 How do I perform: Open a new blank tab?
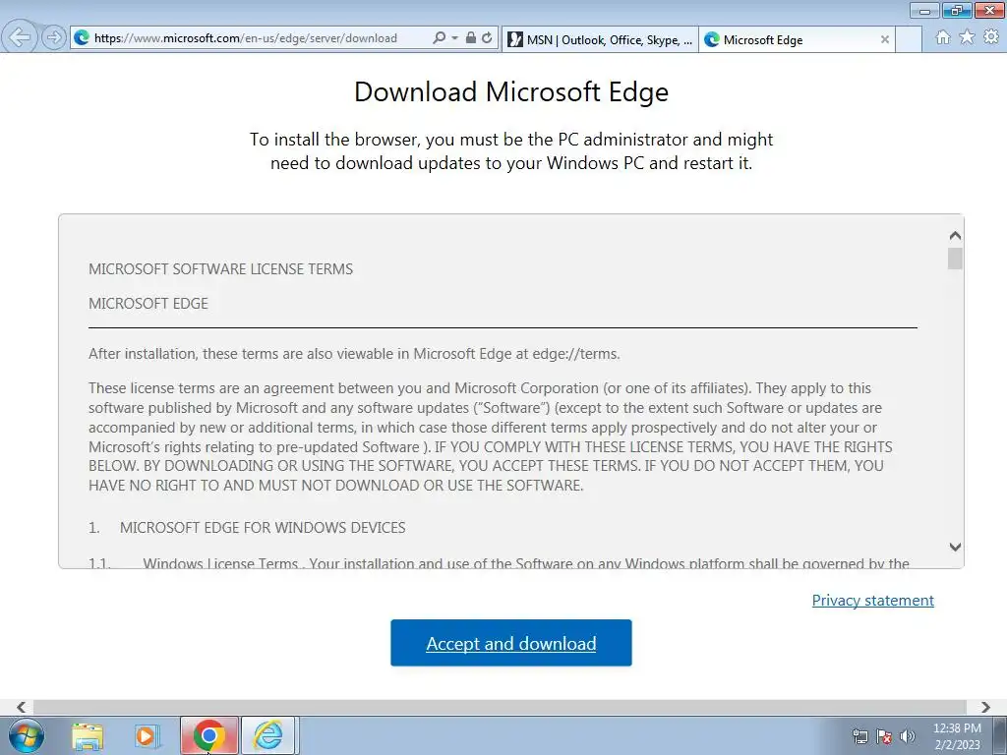pyautogui.click(x=908, y=39)
